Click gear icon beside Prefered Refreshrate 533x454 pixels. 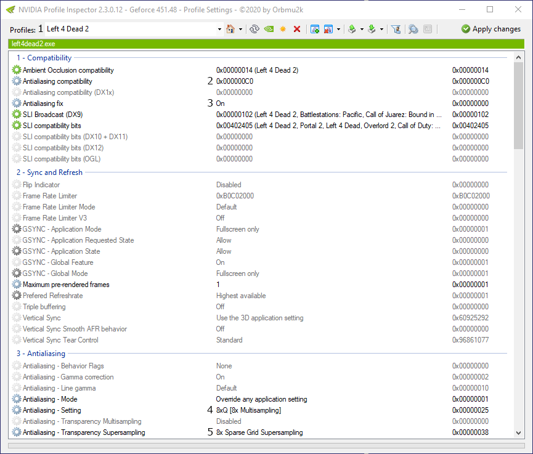(16, 296)
